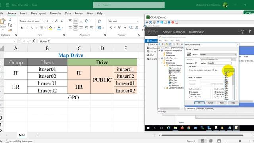Align cell text to the left
The height and width of the screenshot is (143, 254).
tap(70, 28)
